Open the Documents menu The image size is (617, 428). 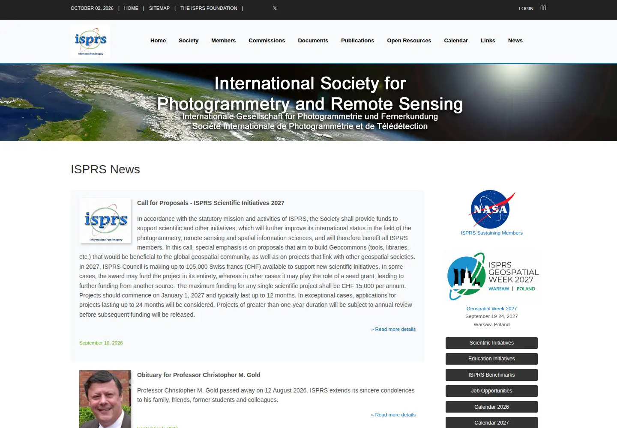tap(313, 41)
